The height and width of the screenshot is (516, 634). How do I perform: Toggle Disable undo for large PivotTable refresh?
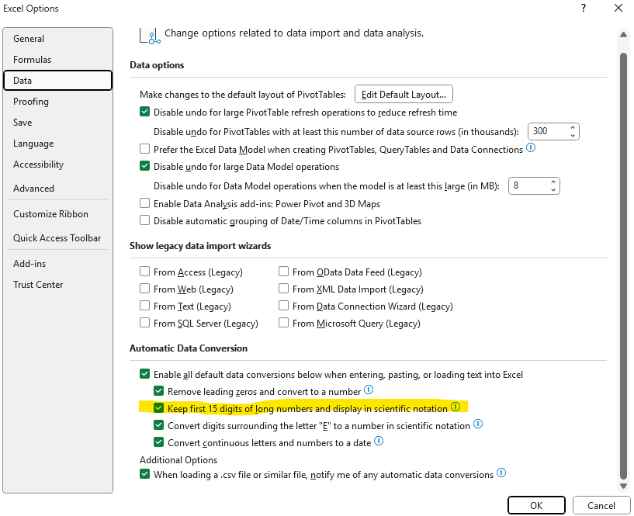coord(145,112)
